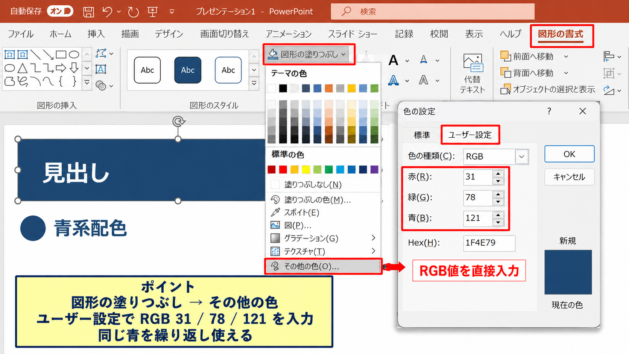
Task: Choose 塗りつぶしの色(M)... menu entry
Action: point(324,200)
